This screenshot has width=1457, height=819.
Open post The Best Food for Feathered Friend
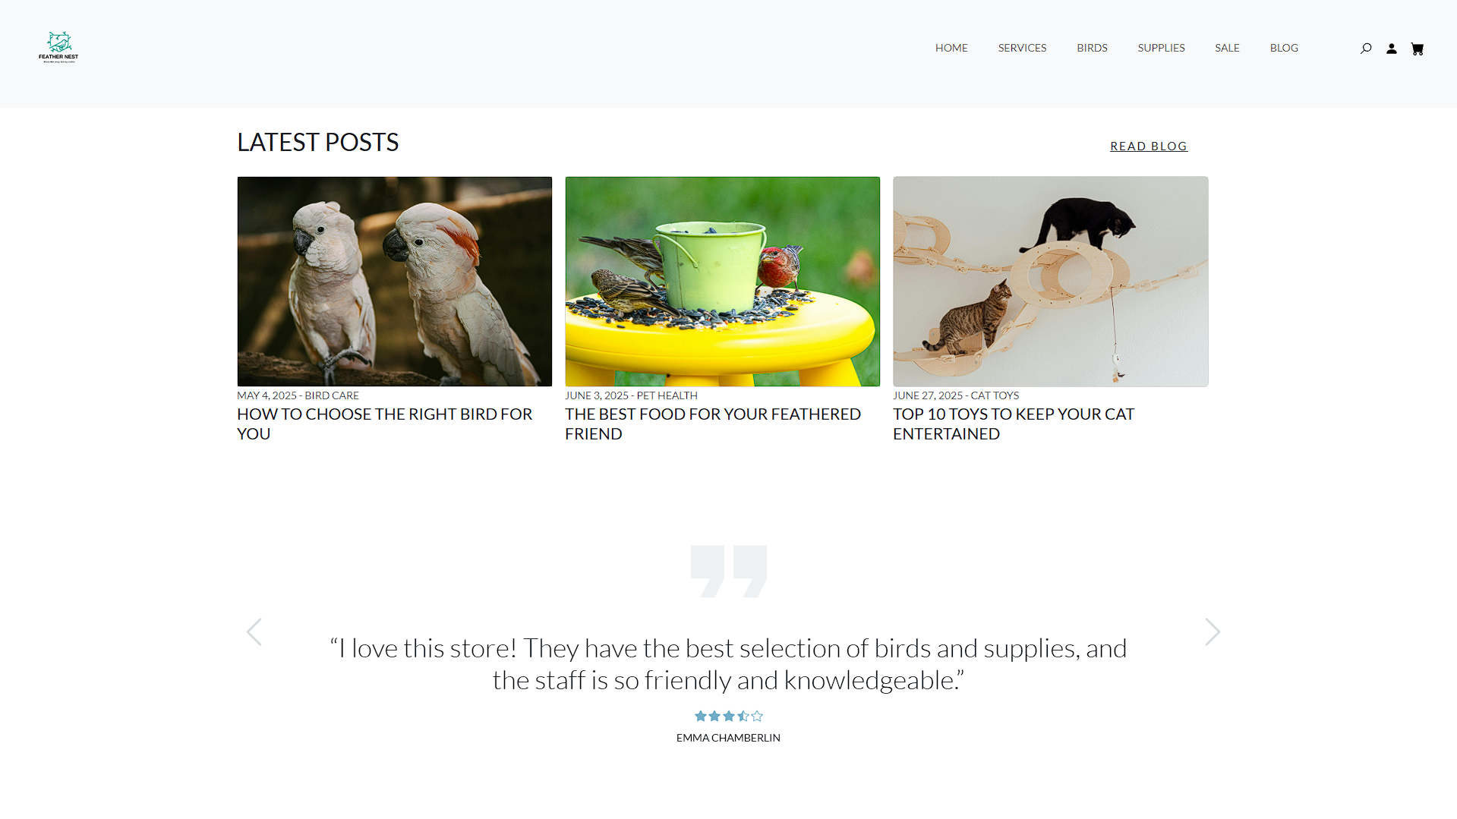coord(713,424)
